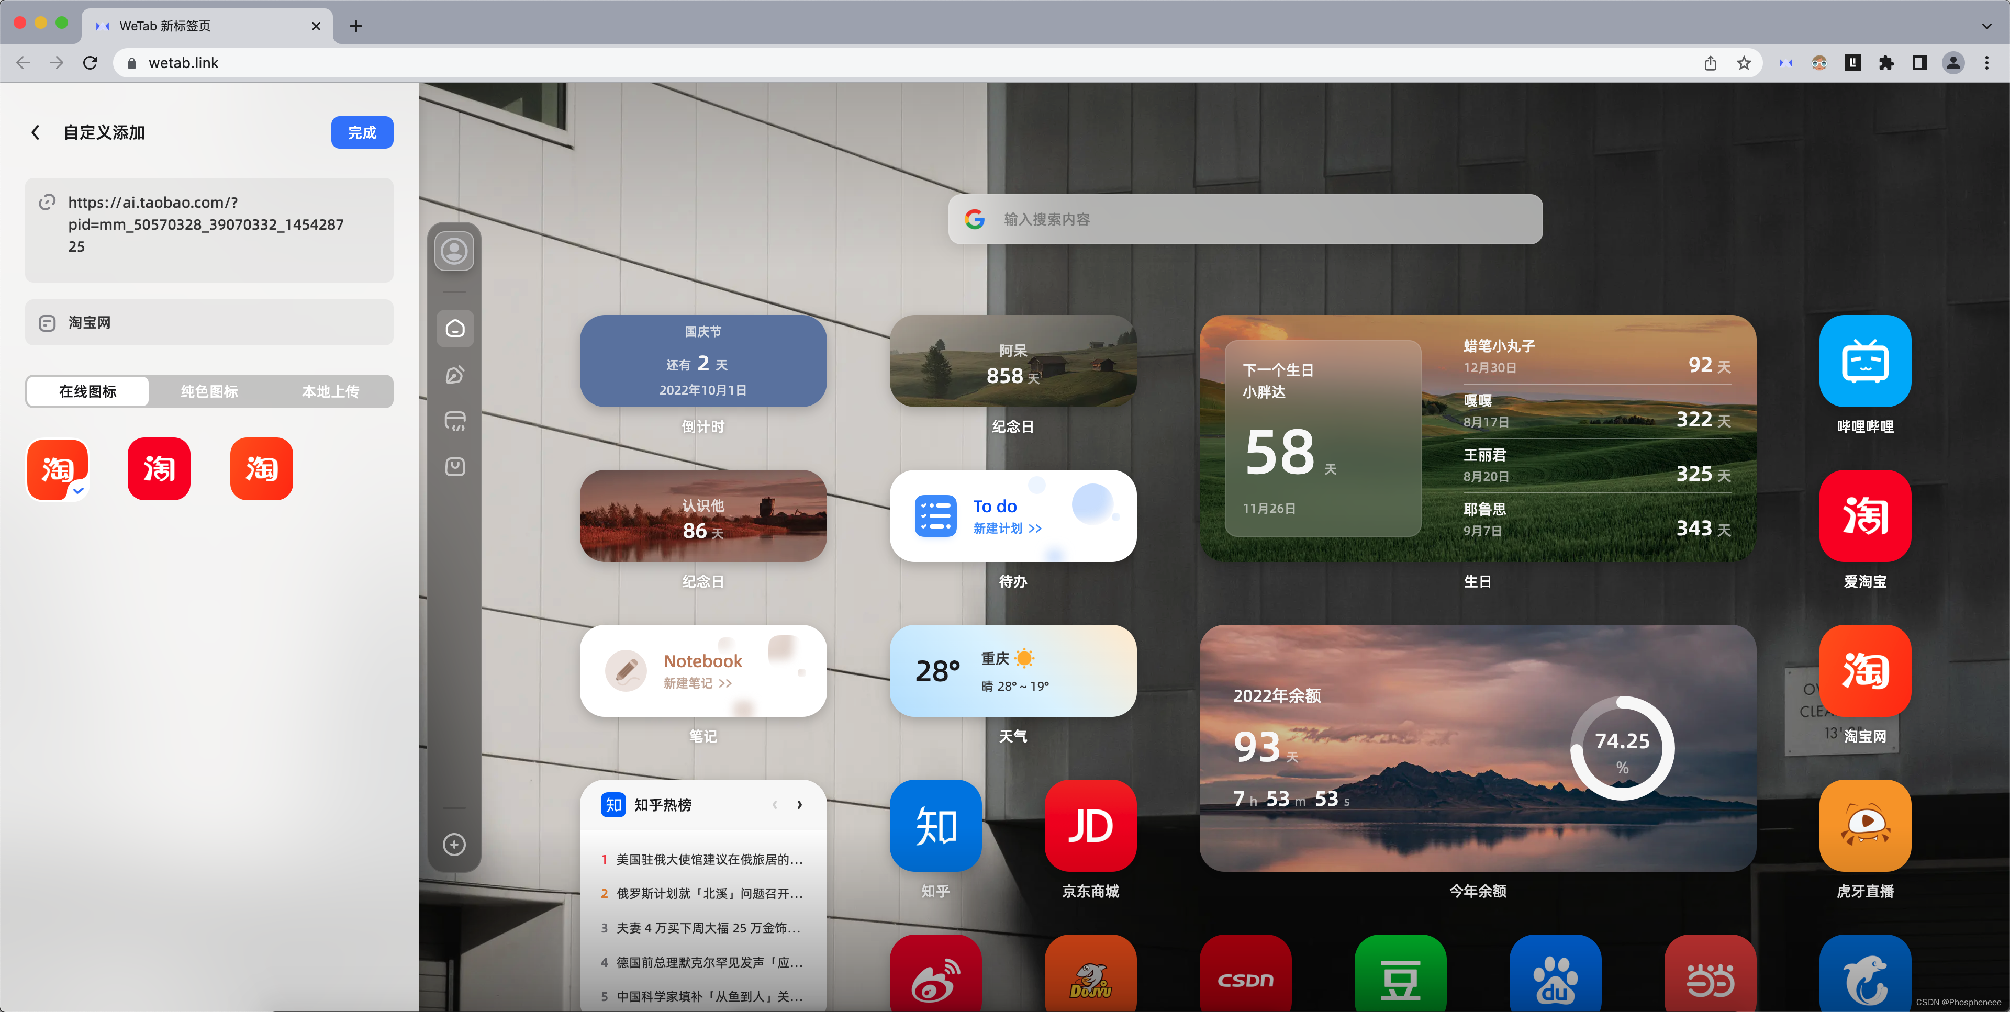The image size is (2010, 1012).
Task: Click the 京东商城 JD icon
Action: (x=1090, y=826)
